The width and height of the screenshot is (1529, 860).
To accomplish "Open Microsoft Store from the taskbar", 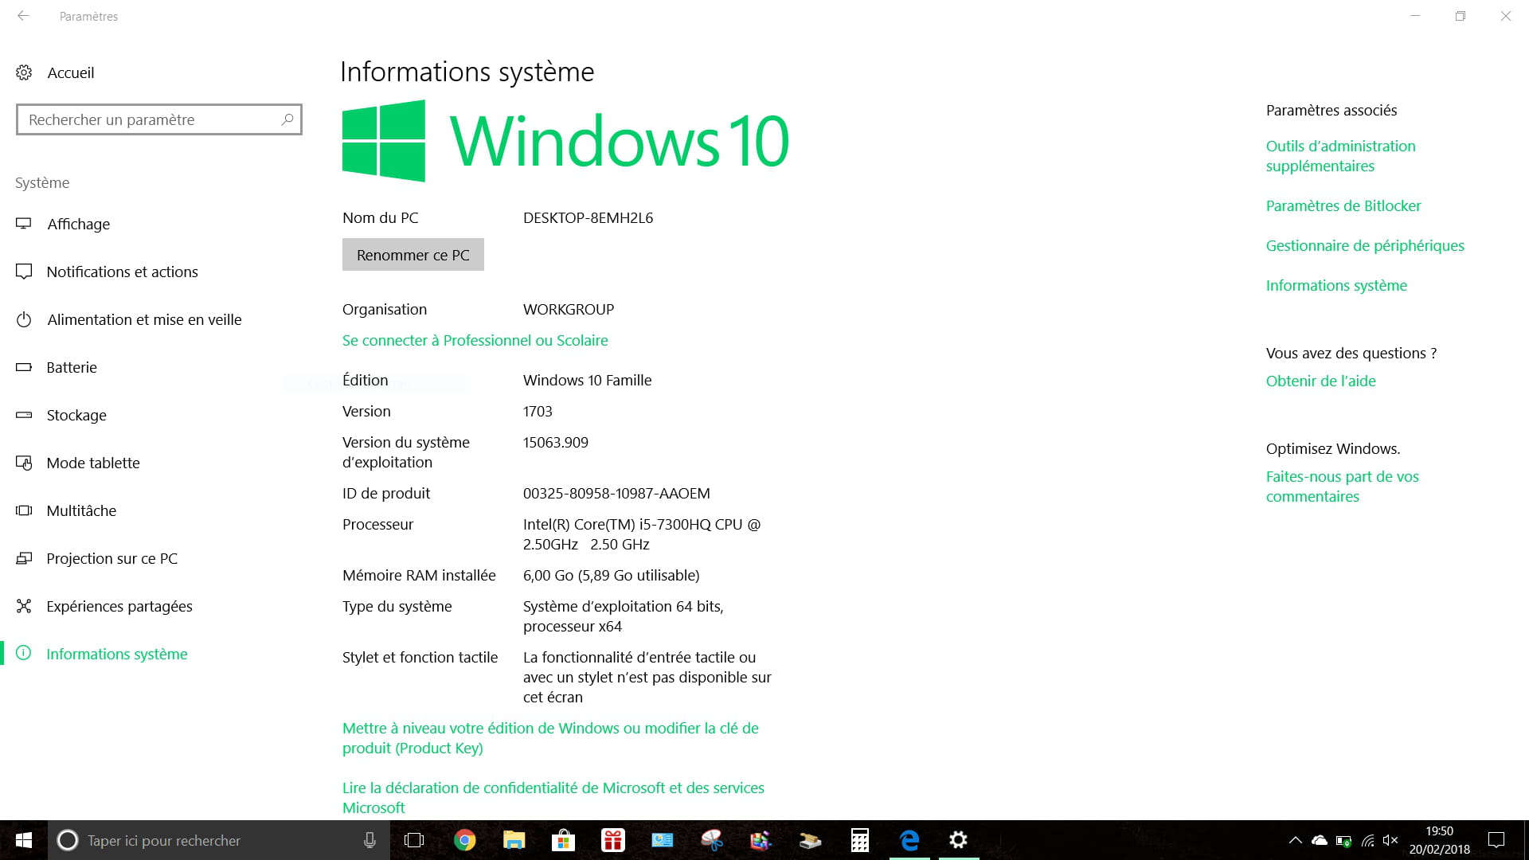I will (x=563, y=840).
